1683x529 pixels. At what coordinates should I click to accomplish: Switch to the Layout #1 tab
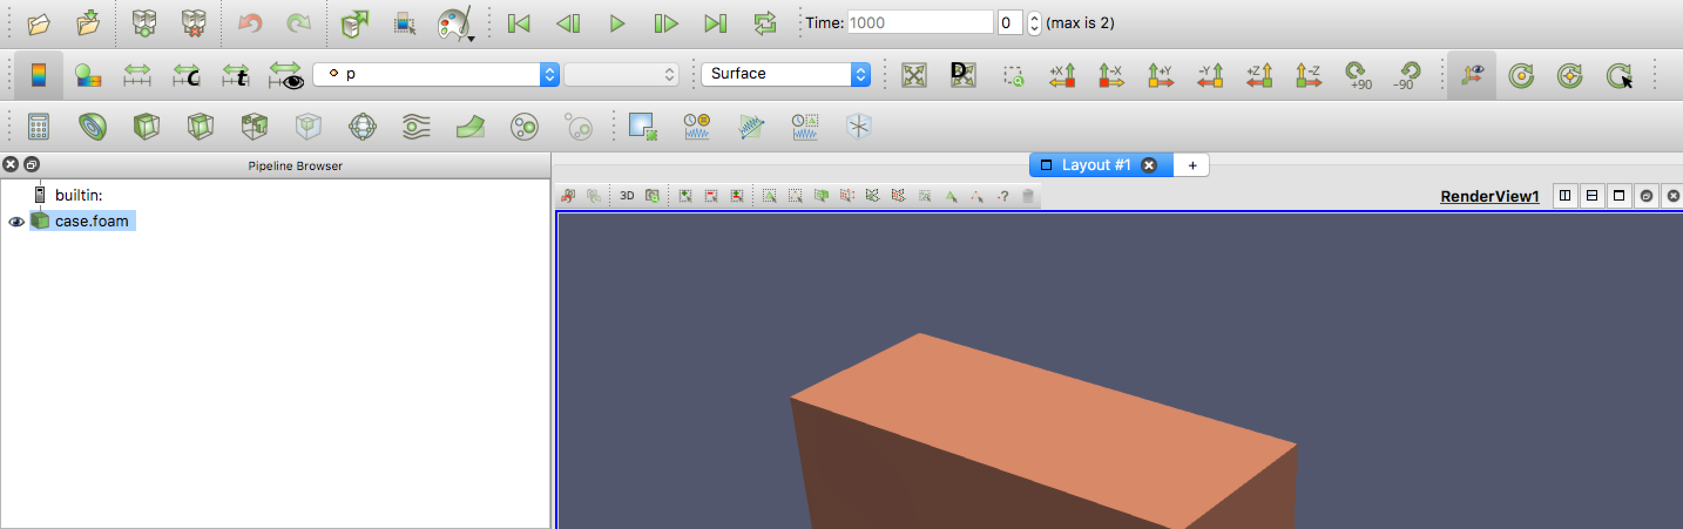(x=1096, y=165)
